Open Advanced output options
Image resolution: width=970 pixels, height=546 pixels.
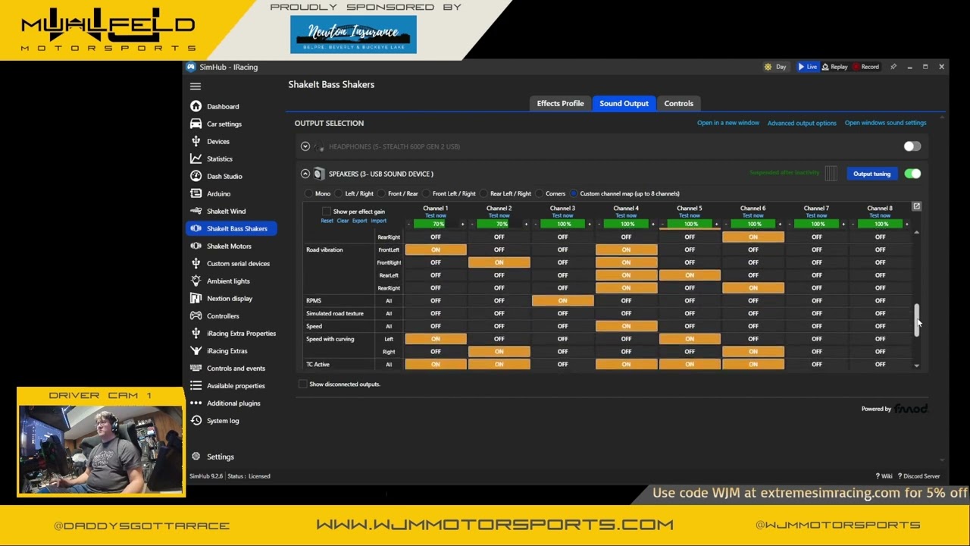tap(802, 123)
